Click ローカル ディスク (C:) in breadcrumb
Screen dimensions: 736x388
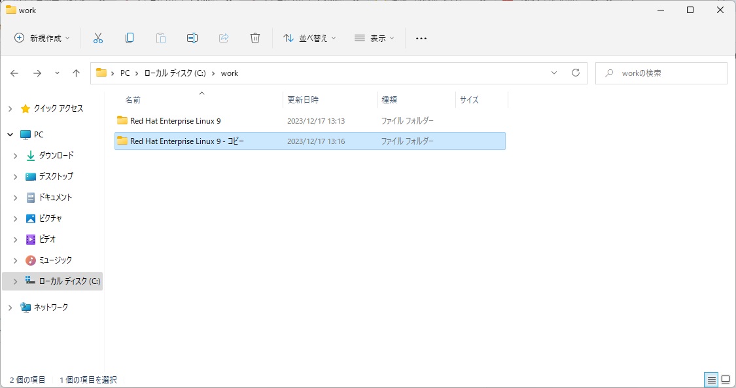(x=175, y=73)
